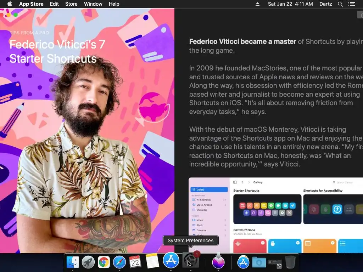The width and height of the screenshot is (363, 272).
Task: Open Calendar showing Jan 22 in Dock
Action: click(x=135, y=262)
